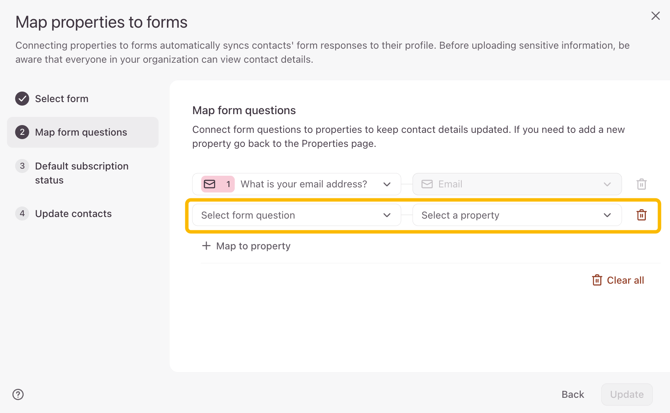Open the Map form questions step
Image resolution: width=670 pixels, height=413 pixels.
(81, 132)
